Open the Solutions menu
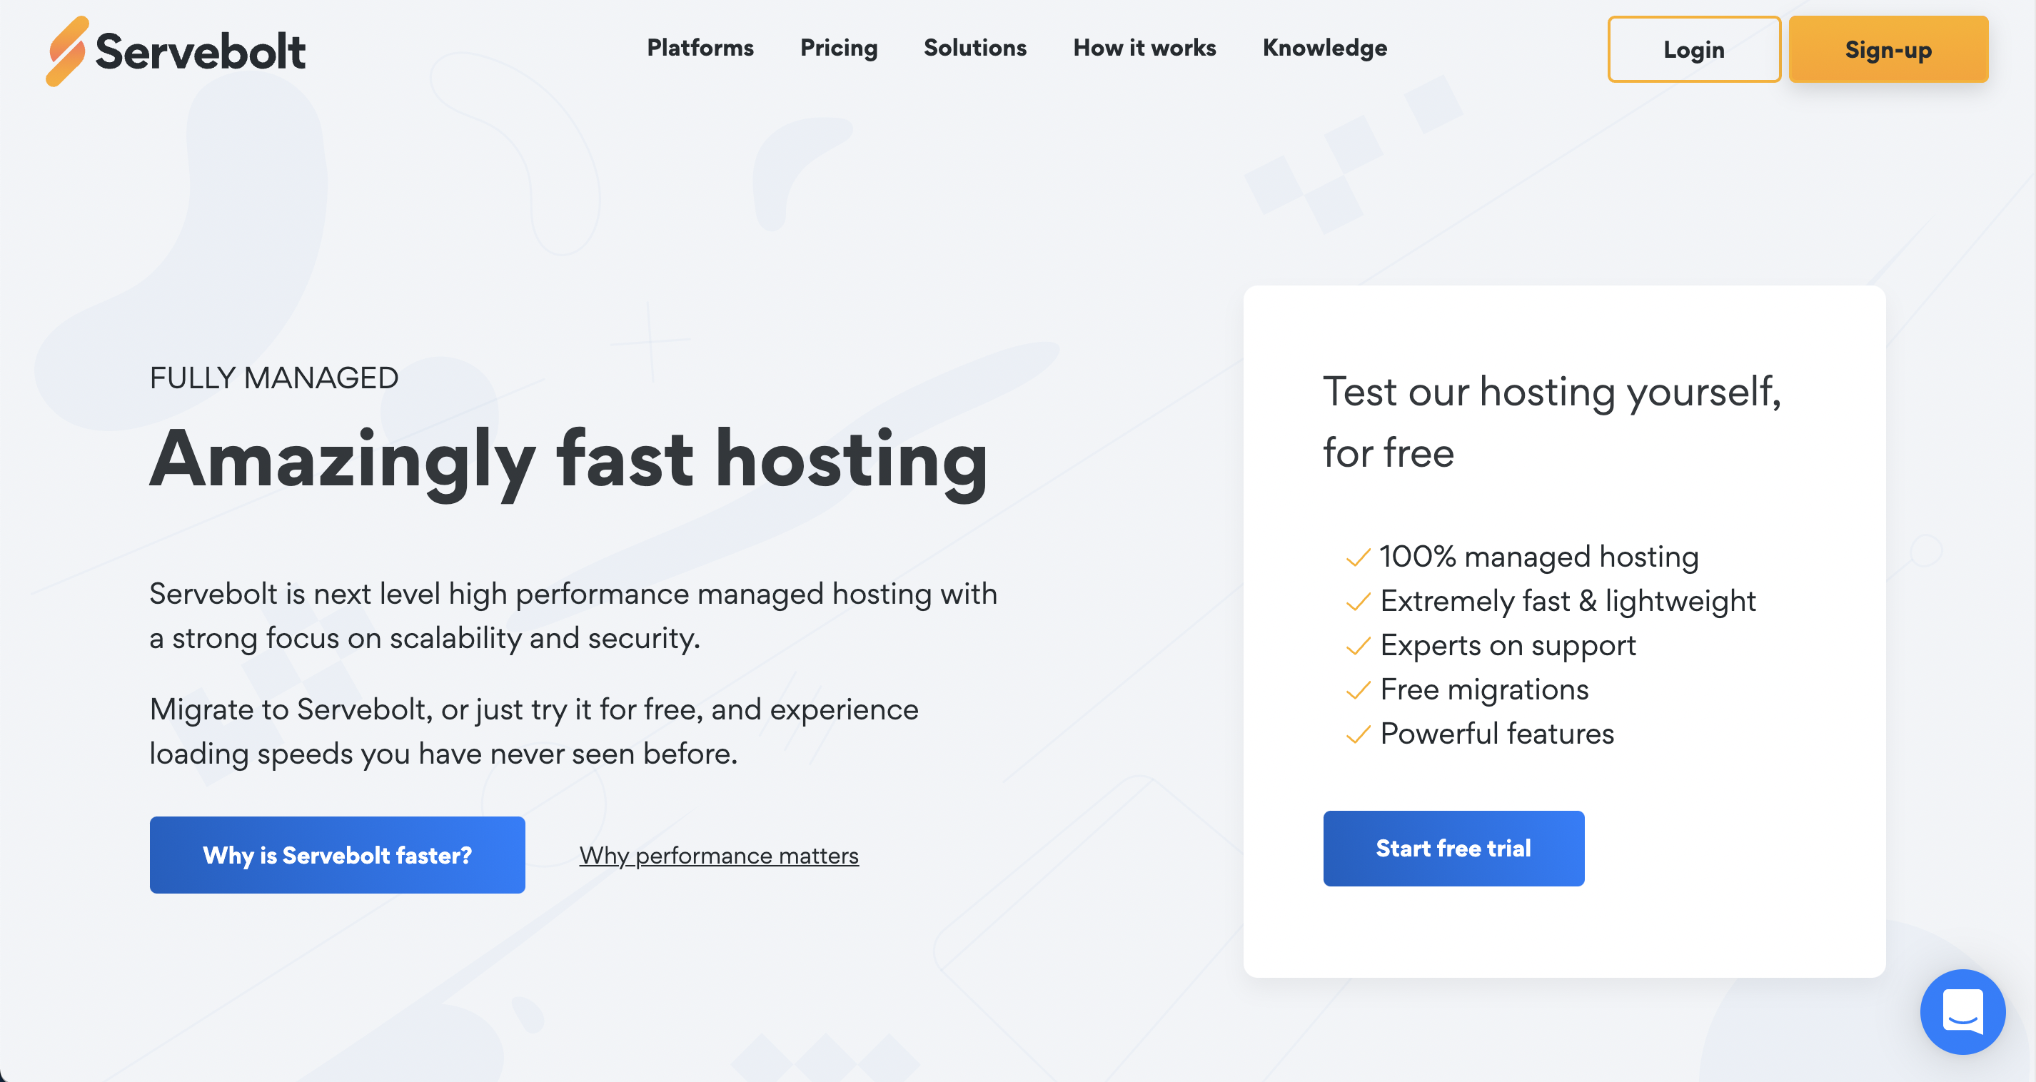2036x1082 pixels. click(x=974, y=49)
